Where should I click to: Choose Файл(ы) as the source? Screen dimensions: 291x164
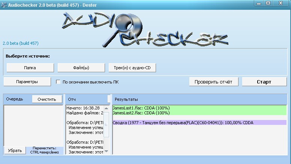tap(81, 67)
